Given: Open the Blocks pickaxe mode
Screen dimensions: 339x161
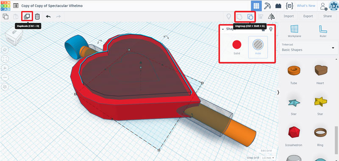Looking at the screenshot, I should coord(267,6).
